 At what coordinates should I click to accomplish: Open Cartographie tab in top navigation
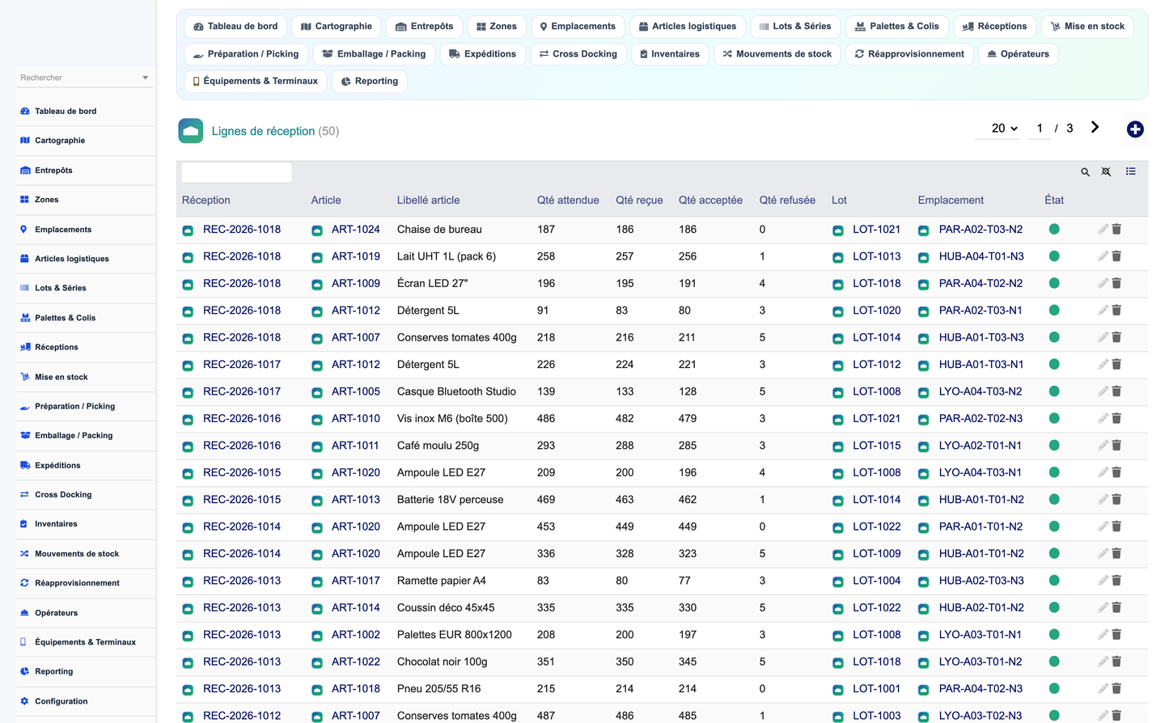[337, 27]
